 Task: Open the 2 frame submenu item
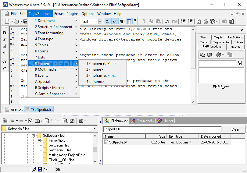102,69
